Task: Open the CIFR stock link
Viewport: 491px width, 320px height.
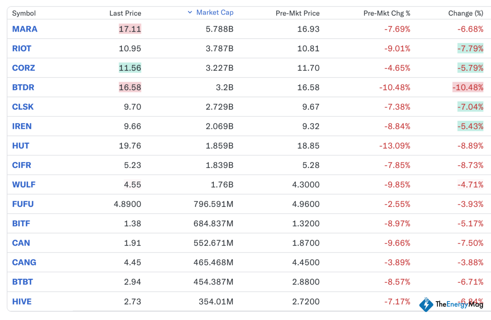Action: 22,165
